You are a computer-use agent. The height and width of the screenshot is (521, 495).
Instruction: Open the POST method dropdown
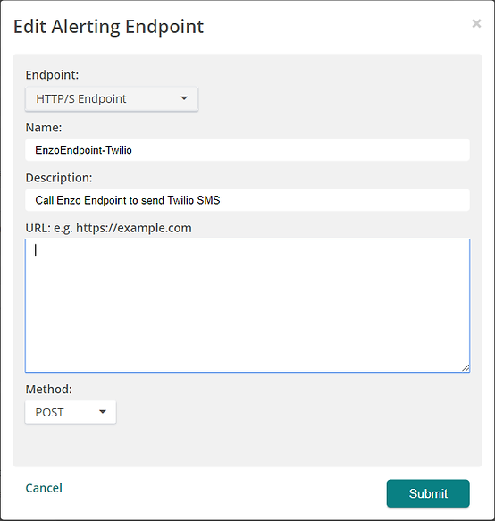pyautogui.click(x=71, y=412)
